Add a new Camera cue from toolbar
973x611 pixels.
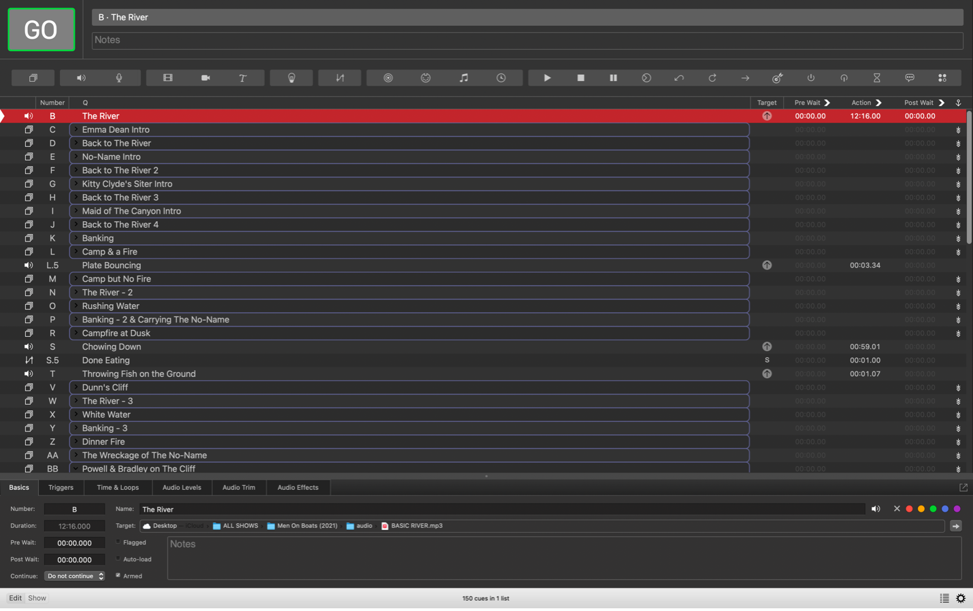point(205,78)
